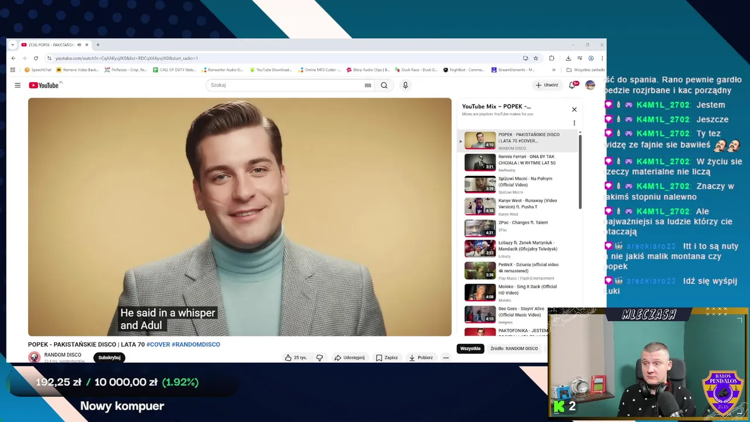The width and height of the screenshot is (750, 422).
Task: Open the Online MP3 Cutter bookmark
Action: 319,70
